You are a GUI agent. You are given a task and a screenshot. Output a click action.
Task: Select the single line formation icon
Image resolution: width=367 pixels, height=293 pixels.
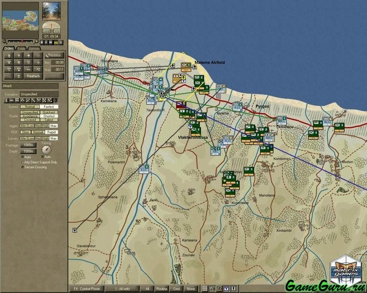[12, 101]
